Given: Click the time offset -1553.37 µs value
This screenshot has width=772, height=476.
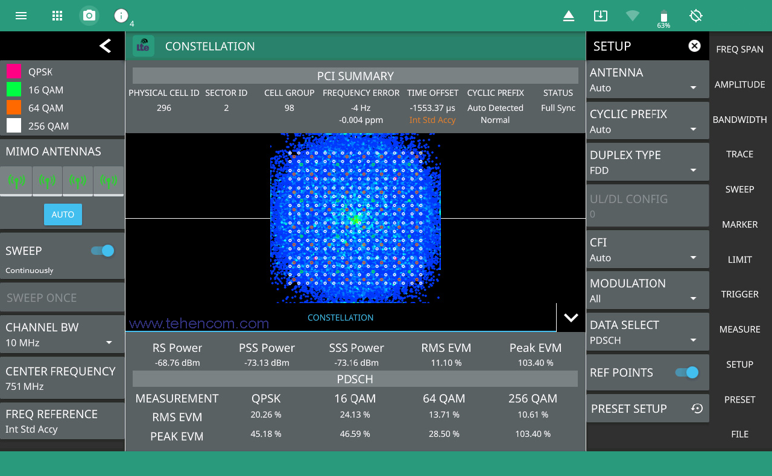Looking at the screenshot, I should tap(432, 108).
